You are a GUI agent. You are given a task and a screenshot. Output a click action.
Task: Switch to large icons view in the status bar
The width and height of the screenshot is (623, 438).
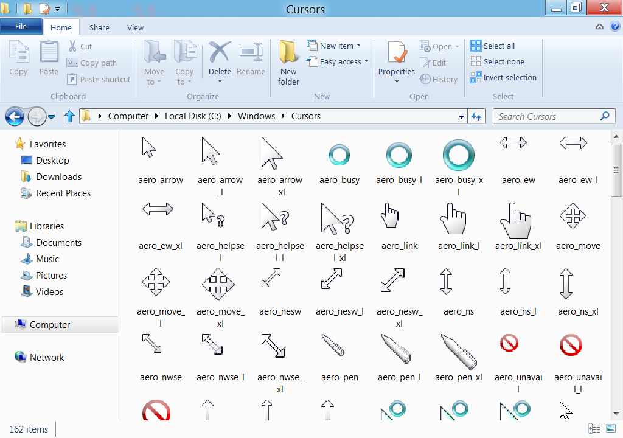click(x=611, y=428)
